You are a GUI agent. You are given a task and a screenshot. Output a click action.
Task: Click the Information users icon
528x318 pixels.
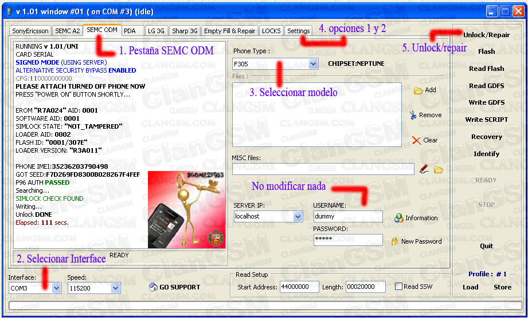point(398,218)
